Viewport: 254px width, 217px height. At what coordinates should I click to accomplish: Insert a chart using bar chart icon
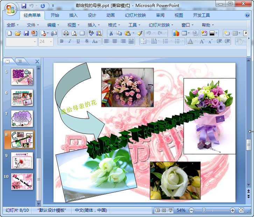(176, 33)
